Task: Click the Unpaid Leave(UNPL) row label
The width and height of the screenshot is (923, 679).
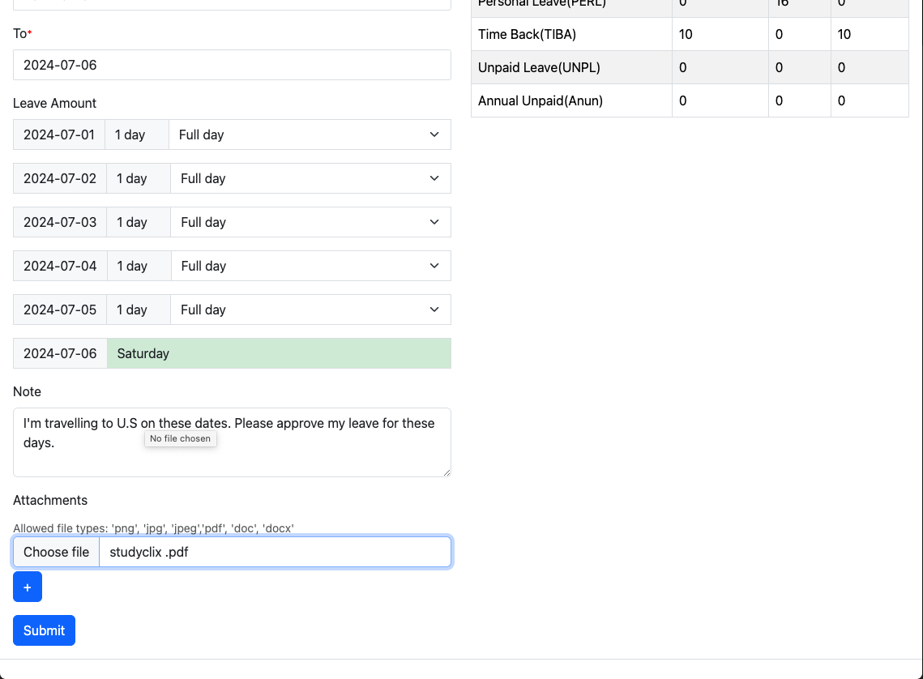Action: point(539,67)
